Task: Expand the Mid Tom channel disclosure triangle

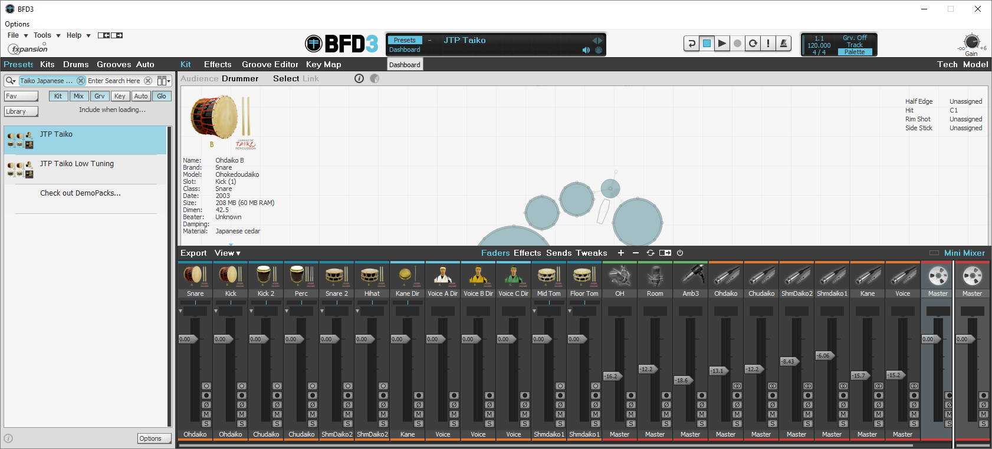Action: [x=535, y=311]
